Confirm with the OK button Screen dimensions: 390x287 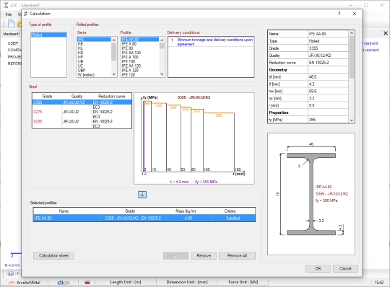click(318, 269)
